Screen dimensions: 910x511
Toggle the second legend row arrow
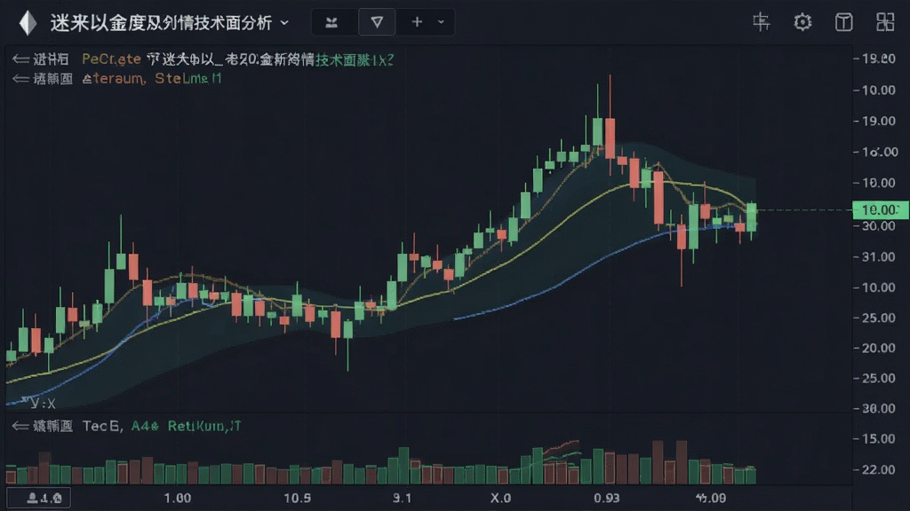(21, 78)
